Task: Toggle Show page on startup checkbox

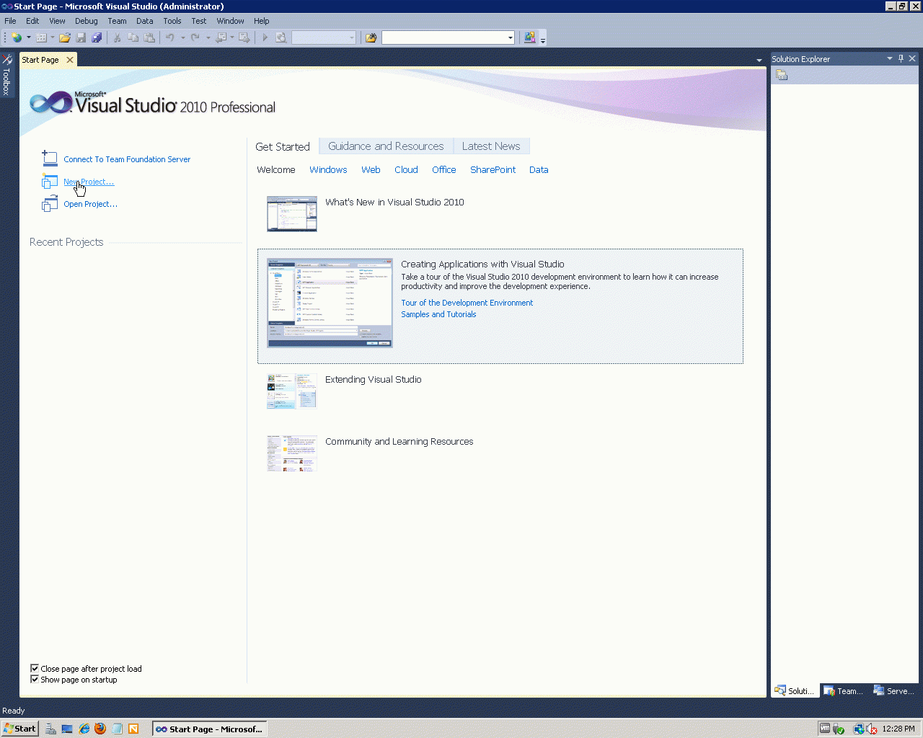Action: pos(35,680)
